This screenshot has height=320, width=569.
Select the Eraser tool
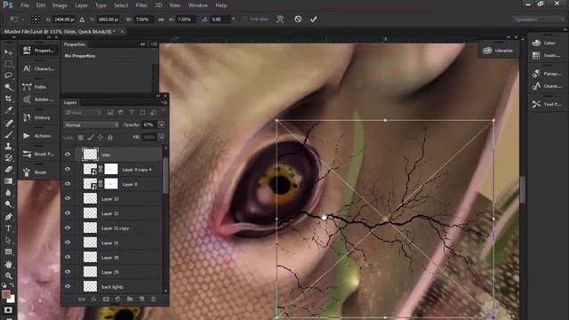(8, 170)
